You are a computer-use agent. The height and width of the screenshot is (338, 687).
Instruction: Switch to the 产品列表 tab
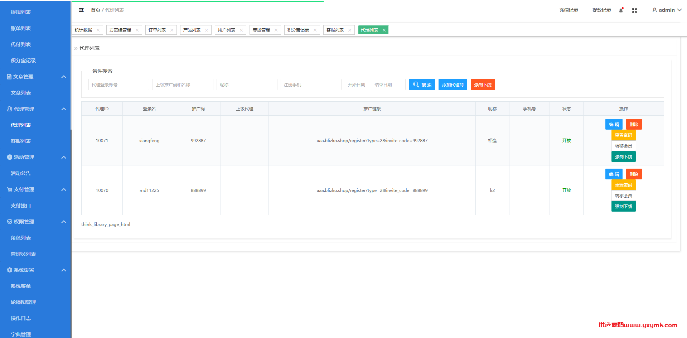(192, 30)
